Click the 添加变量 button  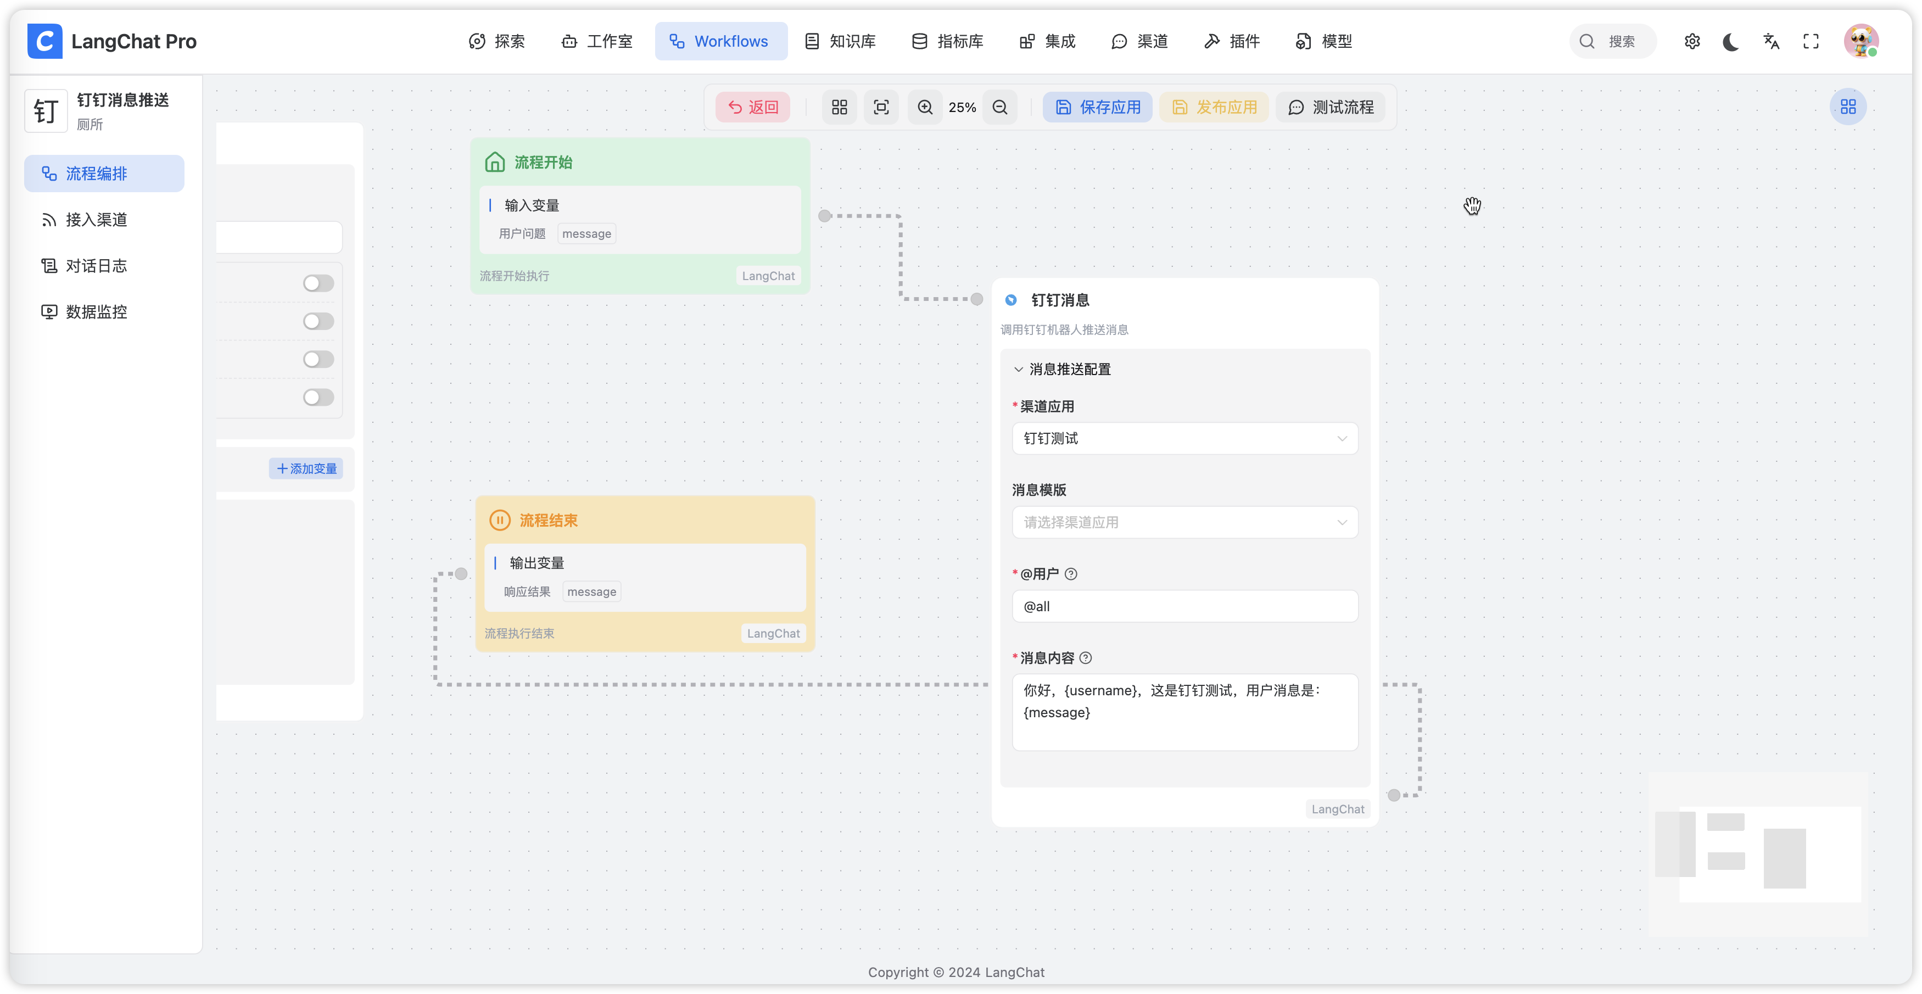pyautogui.click(x=306, y=468)
